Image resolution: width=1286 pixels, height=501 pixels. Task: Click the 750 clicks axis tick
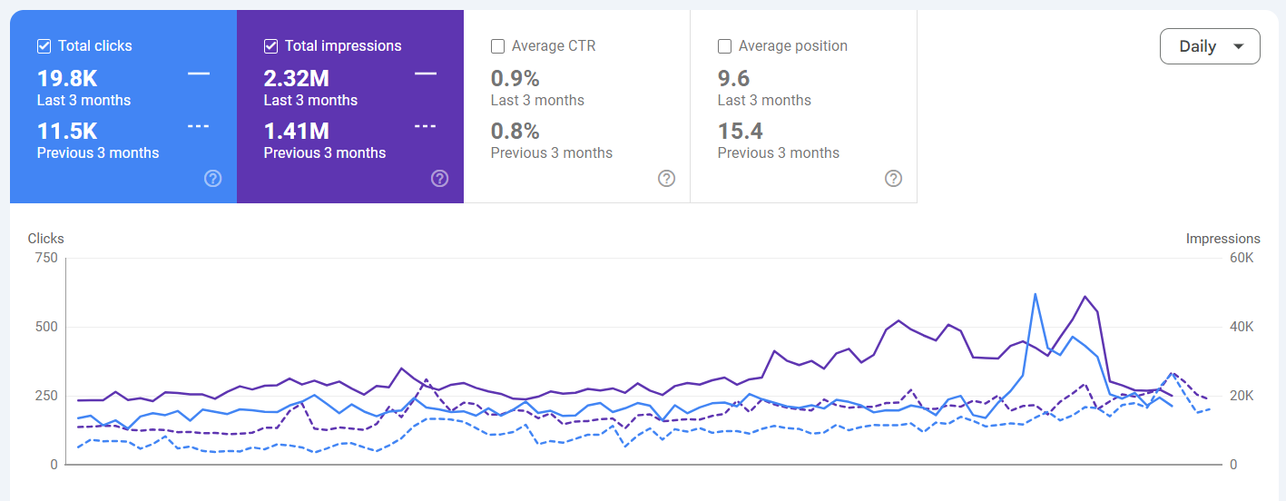tap(46, 258)
